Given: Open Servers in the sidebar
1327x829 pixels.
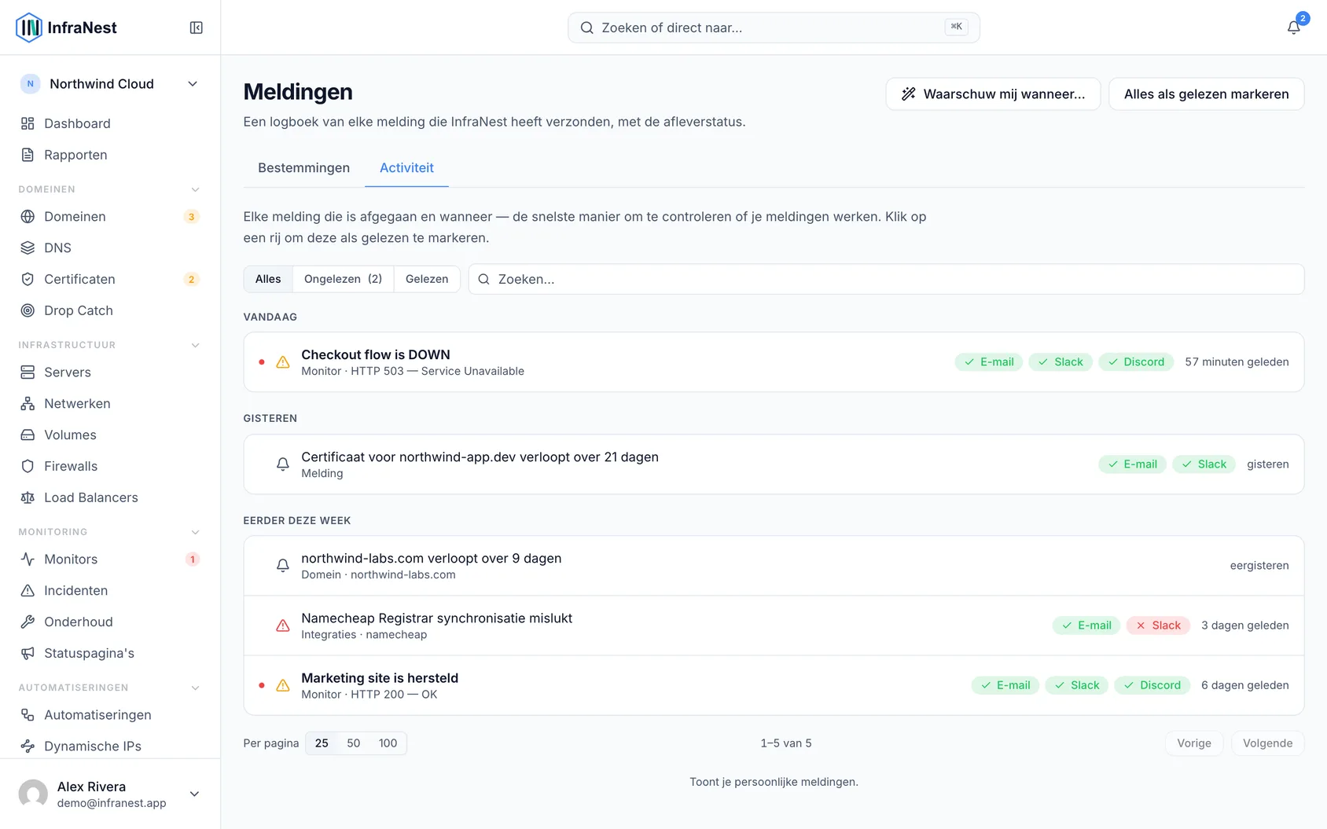Looking at the screenshot, I should (x=110, y=372).
